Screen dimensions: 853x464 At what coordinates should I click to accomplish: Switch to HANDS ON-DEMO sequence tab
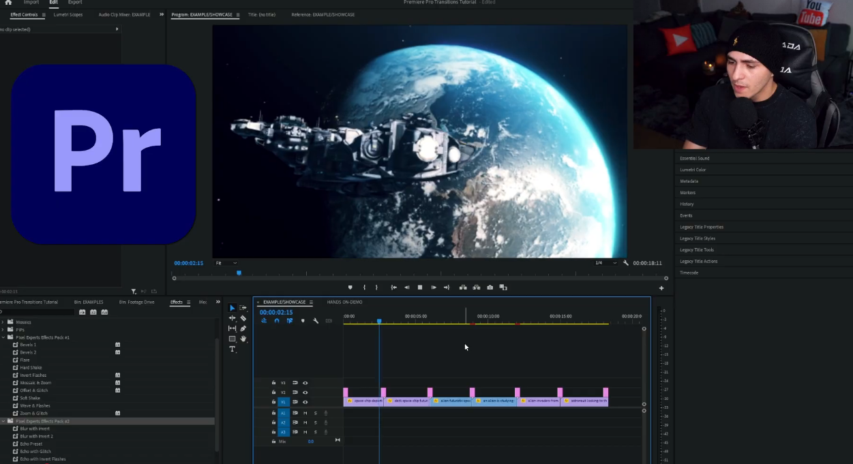click(344, 302)
